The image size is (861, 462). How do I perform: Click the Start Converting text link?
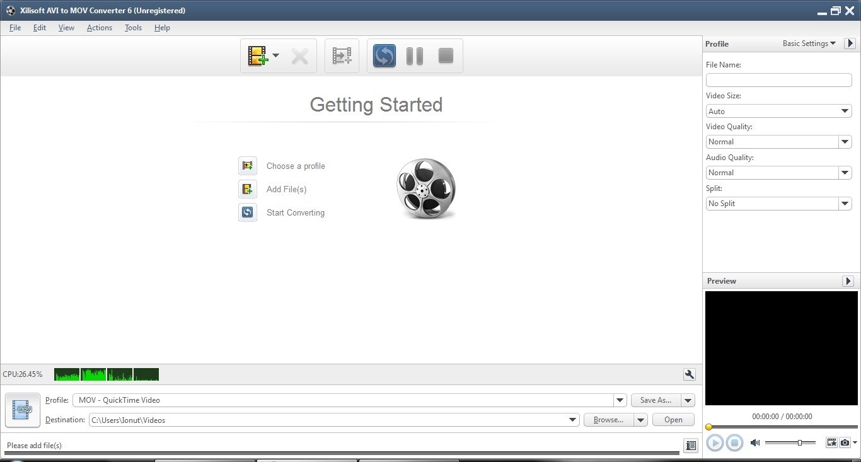click(296, 213)
